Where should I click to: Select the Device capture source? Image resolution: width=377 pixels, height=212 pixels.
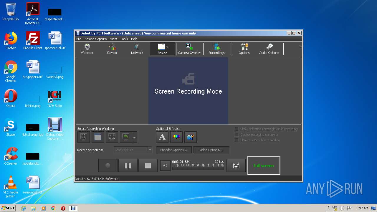pos(112,49)
